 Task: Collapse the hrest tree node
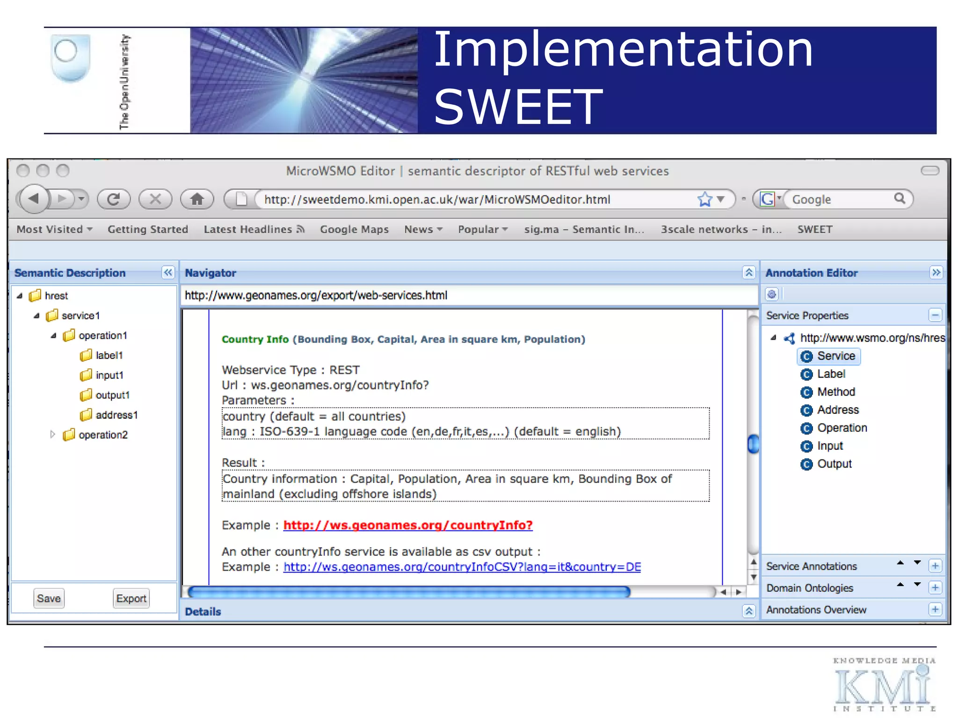20,296
